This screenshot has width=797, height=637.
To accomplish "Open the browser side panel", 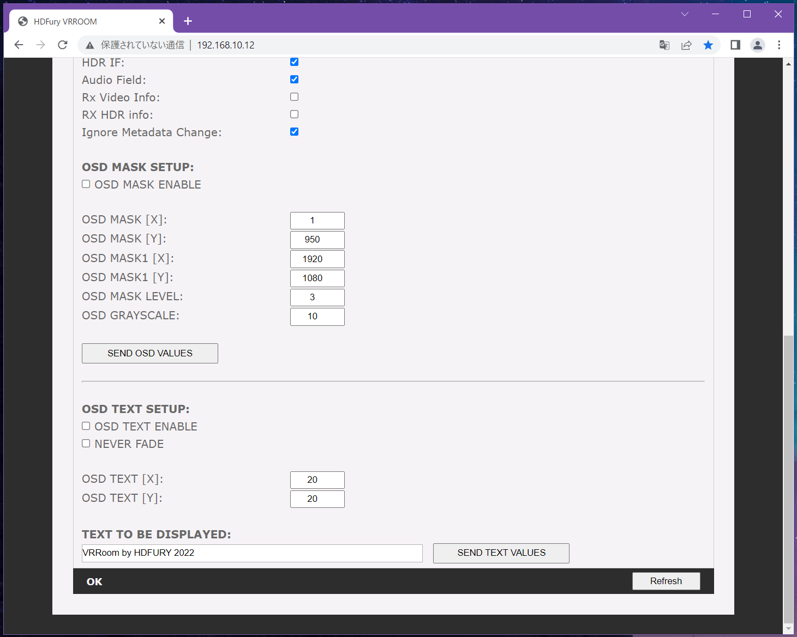I will tap(735, 45).
